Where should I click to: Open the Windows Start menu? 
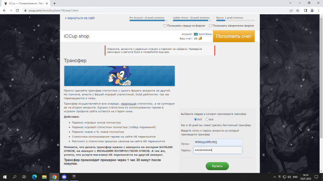pyautogui.click(x=5, y=177)
